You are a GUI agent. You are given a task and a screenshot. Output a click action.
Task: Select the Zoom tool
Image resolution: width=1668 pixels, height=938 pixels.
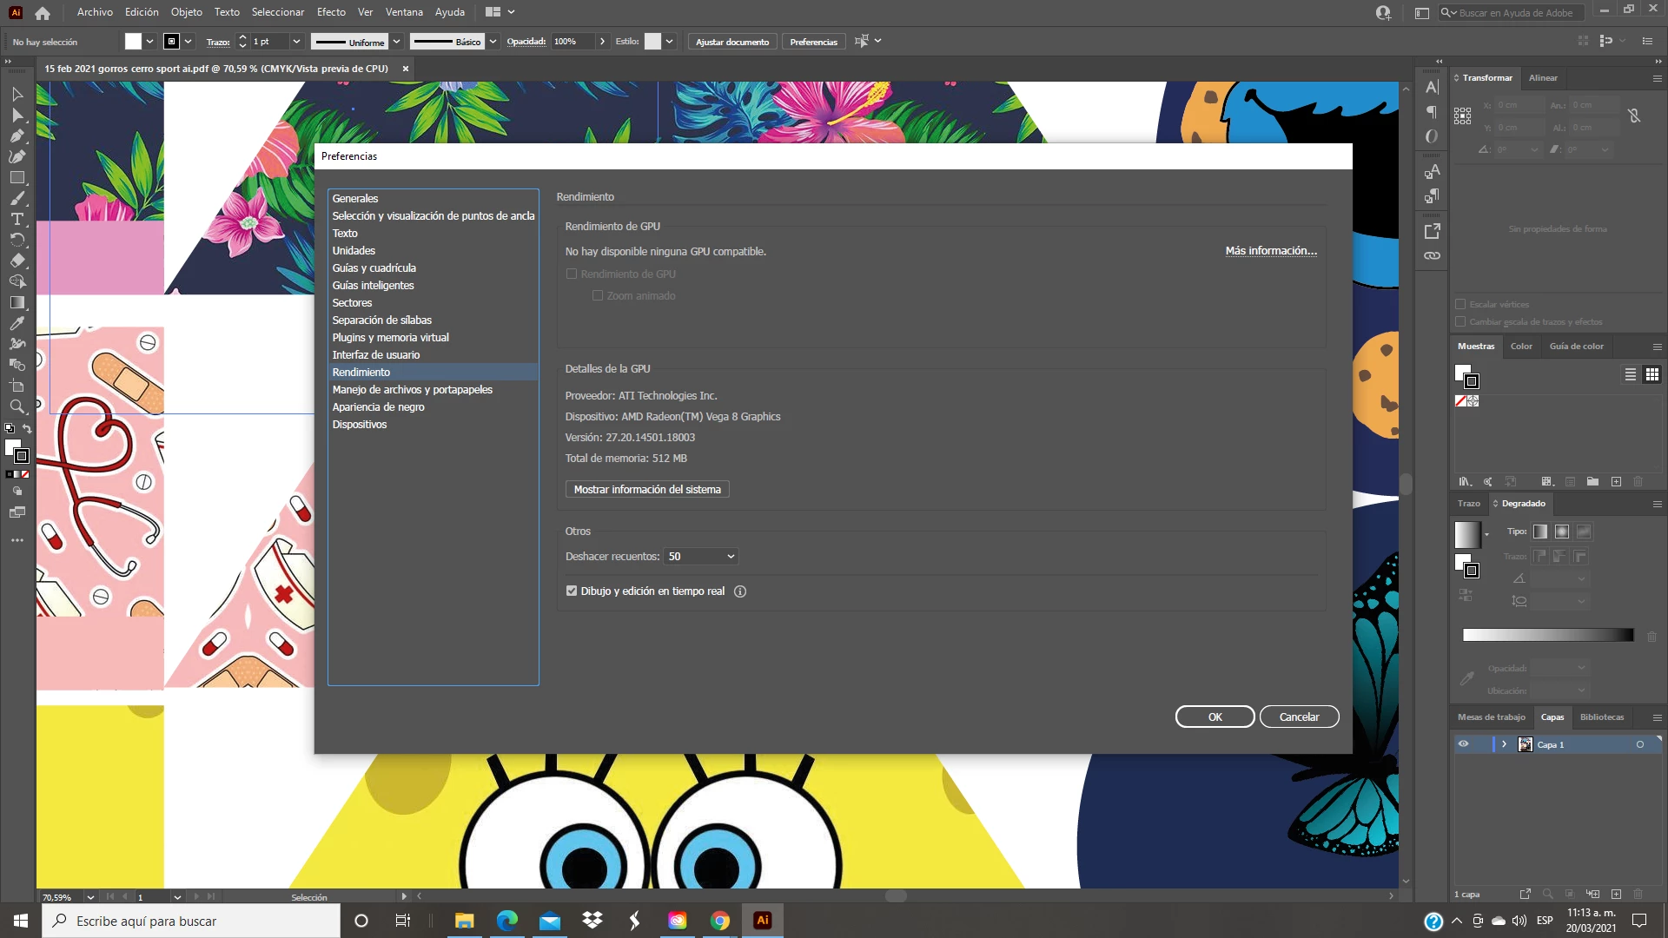tap(17, 406)
